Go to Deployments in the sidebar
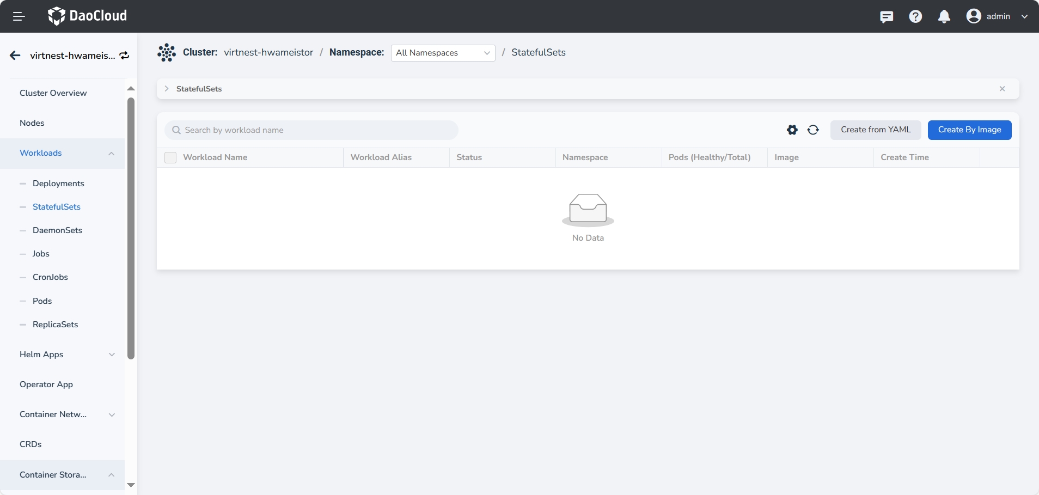1039x495 pixels. click(x=58, y=184)
